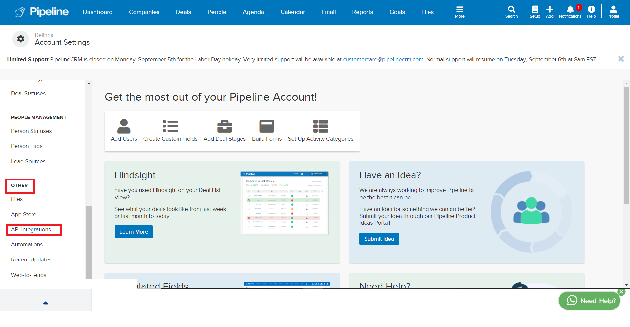Collapse the sidebar using bottom arrow
Viewport: 630px width, 327px height.
click(x=46, y=303)
